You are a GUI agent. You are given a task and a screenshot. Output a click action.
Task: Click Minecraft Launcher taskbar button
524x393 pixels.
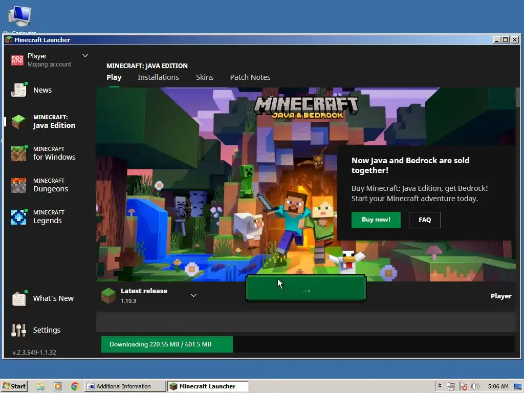point(208,386)
